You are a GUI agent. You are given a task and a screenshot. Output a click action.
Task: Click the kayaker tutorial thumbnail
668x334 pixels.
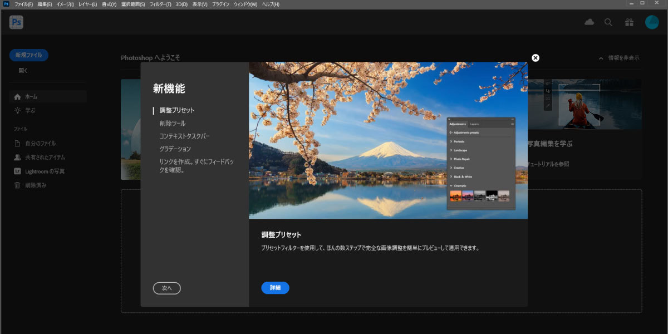coord(584,104)
